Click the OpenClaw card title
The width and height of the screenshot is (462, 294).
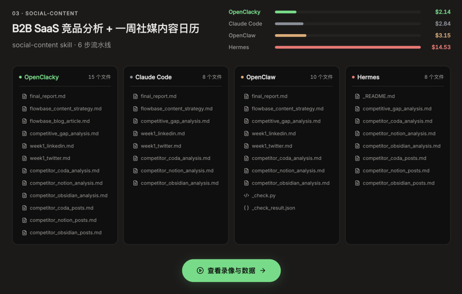pyautogui.click(x=261, y=77)
